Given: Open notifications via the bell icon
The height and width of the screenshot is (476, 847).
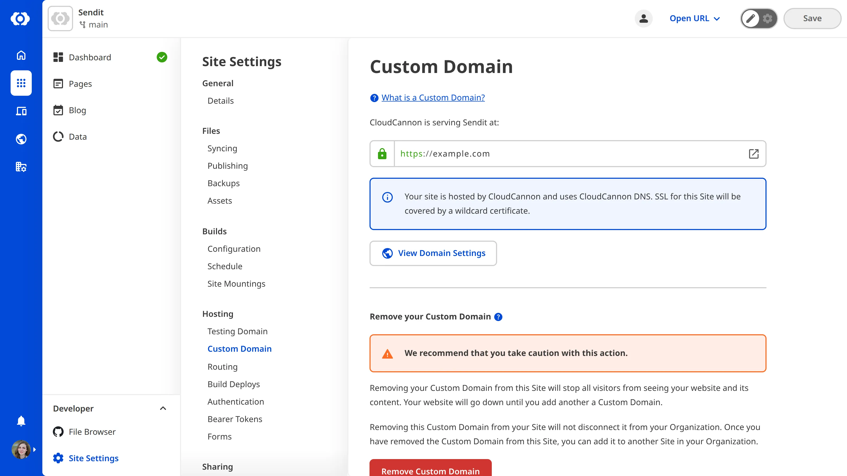Looking at the screenshot, I should pyautogui.click(x=21, y=421).
